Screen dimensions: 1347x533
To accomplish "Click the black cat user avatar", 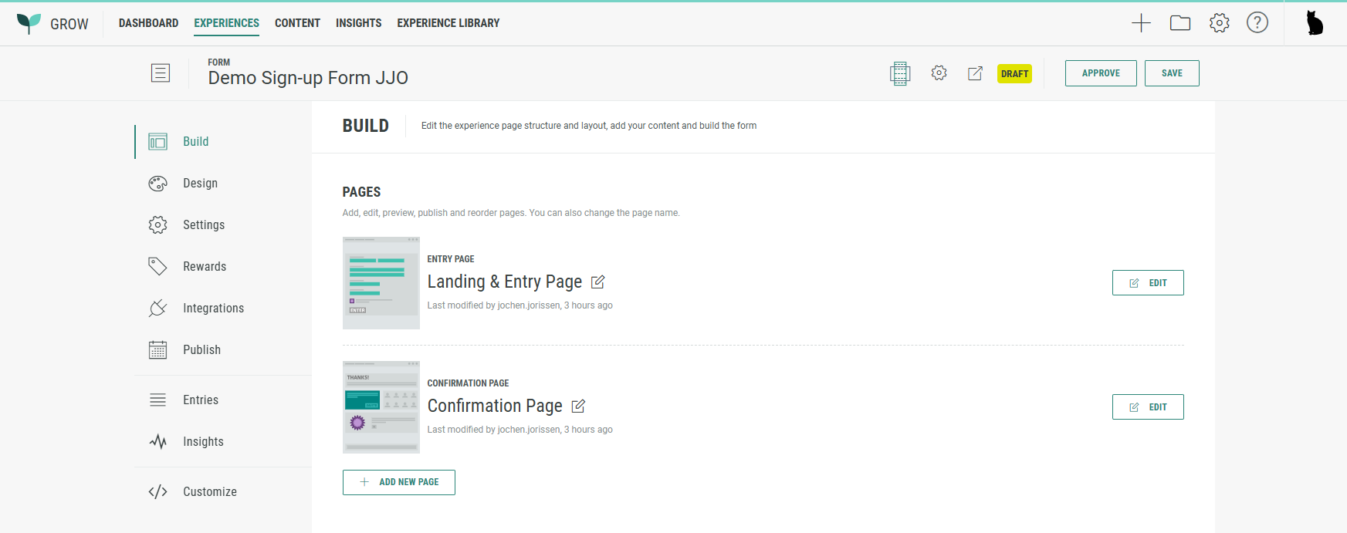I will click(1314, 23).
